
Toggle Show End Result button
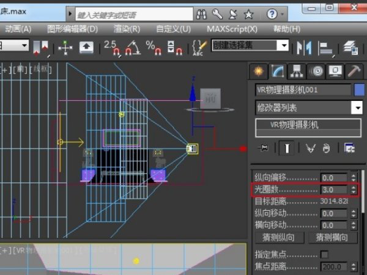coord(286,148)
